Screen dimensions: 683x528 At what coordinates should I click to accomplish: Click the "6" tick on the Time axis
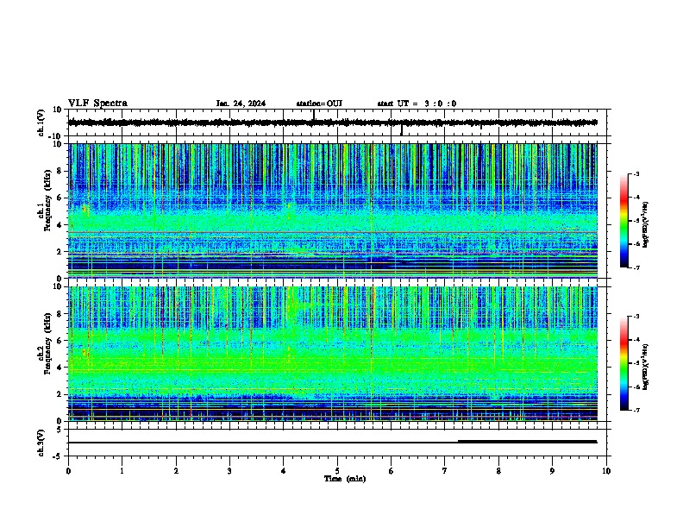coord(392,471)
